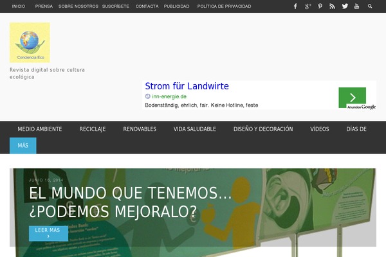Image resolution: width=386 pixels, height=257 pixels.
Task: Select DÍAS DE category
Action: tap(356, 129)
